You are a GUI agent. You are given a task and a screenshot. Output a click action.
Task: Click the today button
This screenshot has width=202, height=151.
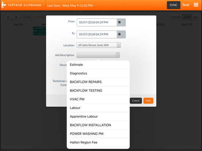tap(27, 17)
